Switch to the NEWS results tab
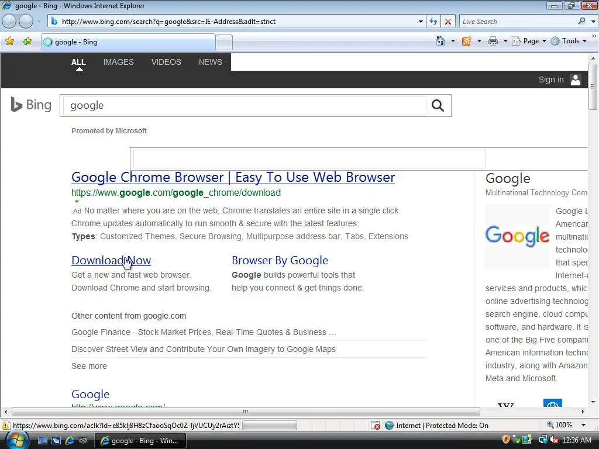 [x=211, y=62]
